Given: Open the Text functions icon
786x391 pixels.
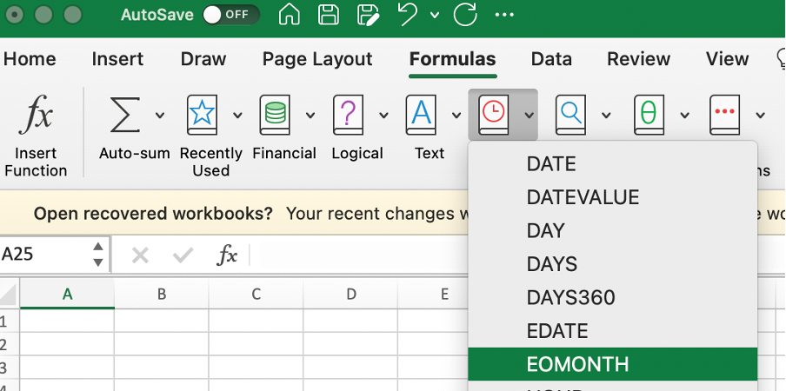Looking at the screenshot, I should pos(421,116).
